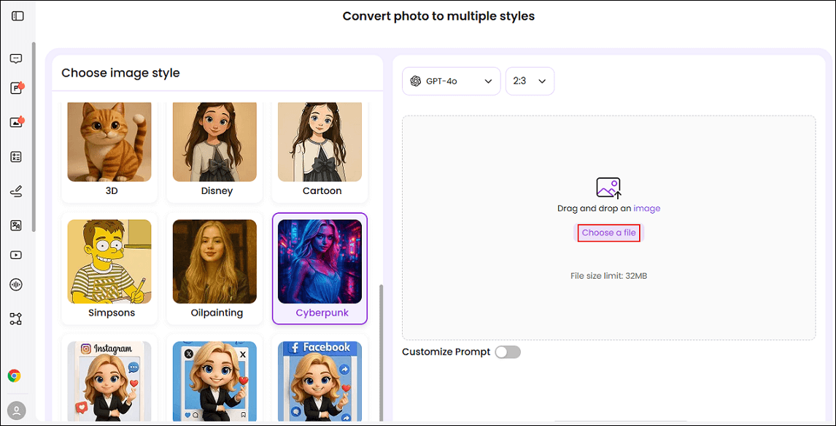Viewport: 836px width, 426px height.
Task: Select the Simpsons style option
Action: coord(109,268)
